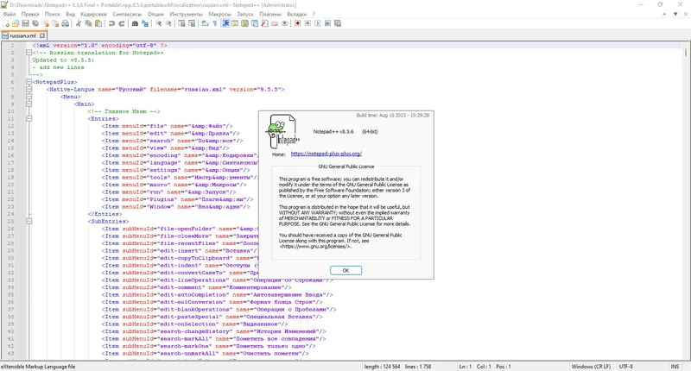Click the Open file toolbar icon
This screenshot has width=691, height=371.
coord(16,23)
